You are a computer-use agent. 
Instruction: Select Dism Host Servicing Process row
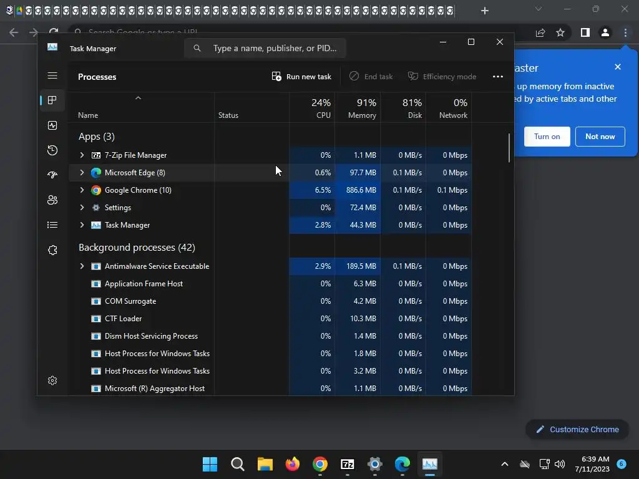pyautogui.click(x=271, y=336)
